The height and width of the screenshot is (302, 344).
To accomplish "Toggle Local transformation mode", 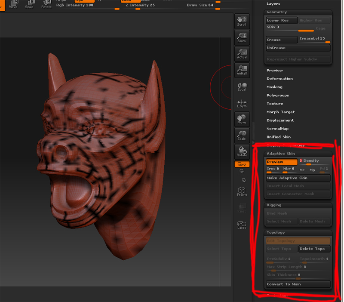I will tap(242, 86).
